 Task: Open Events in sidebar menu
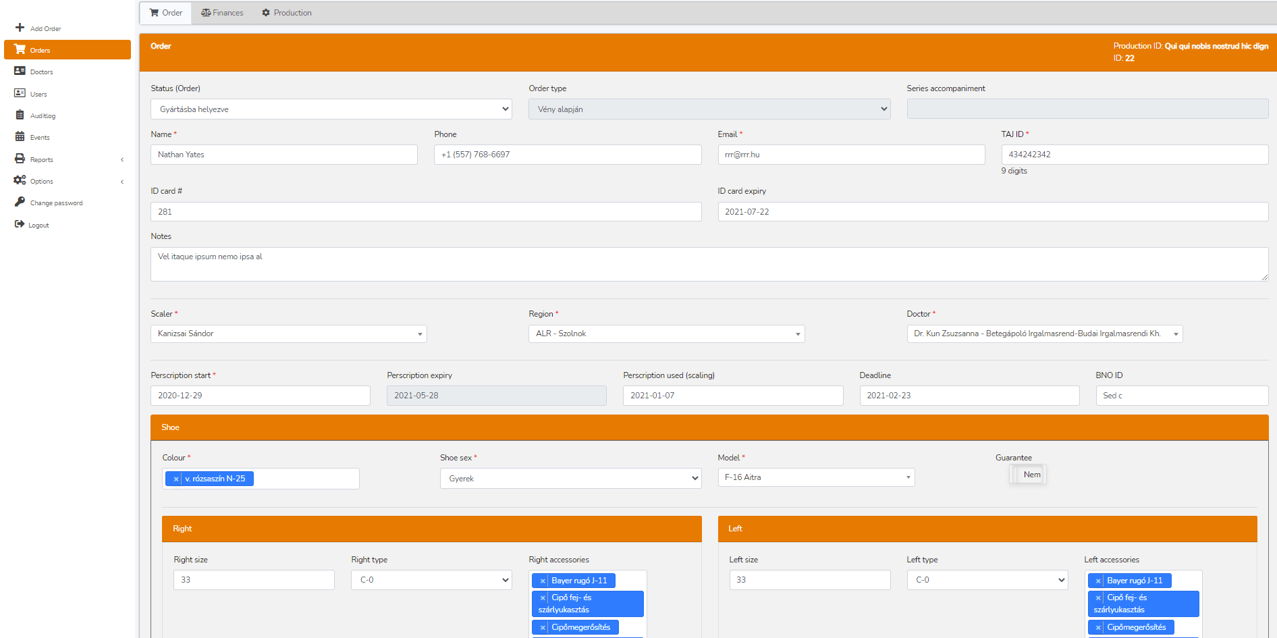[x=67, y=137]
